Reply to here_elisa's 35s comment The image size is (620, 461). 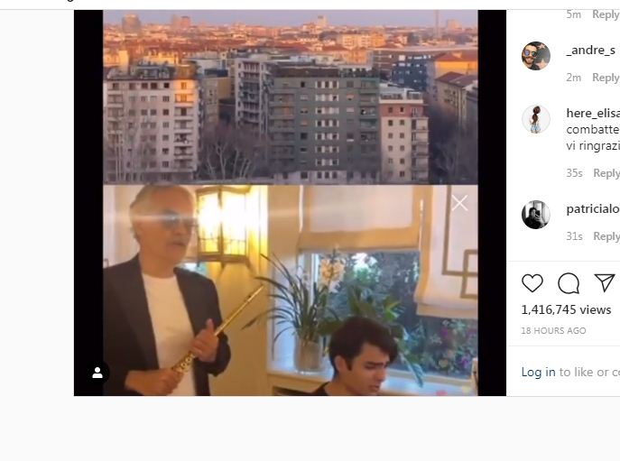(606, 173)
